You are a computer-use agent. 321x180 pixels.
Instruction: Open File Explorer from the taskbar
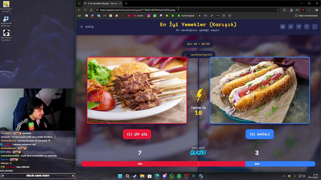(142, 176)
